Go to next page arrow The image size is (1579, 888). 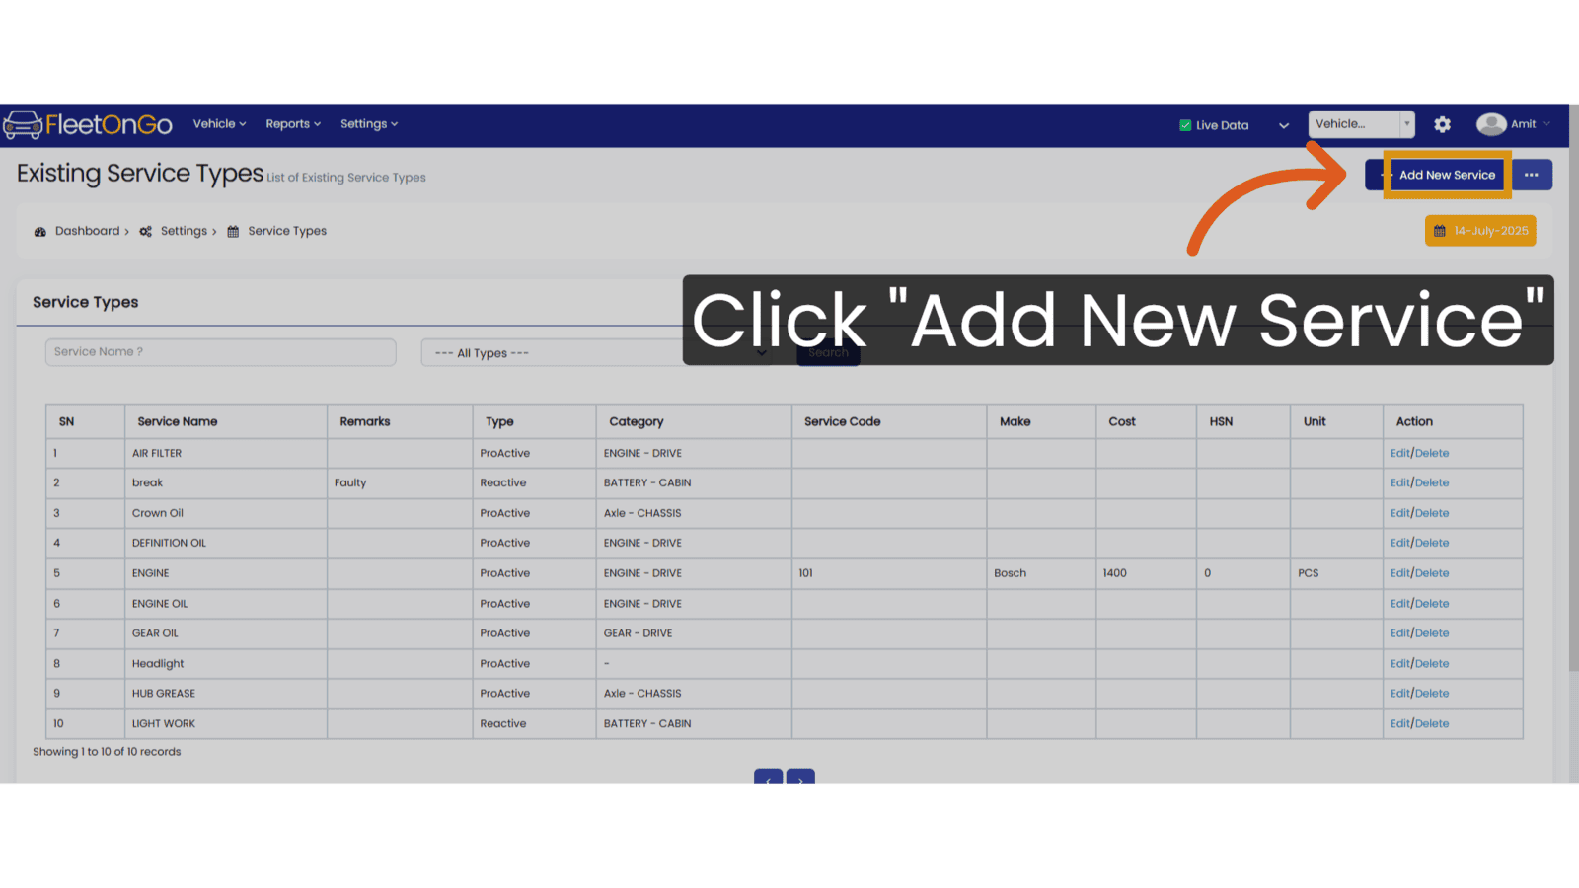(x=800, y=777)
